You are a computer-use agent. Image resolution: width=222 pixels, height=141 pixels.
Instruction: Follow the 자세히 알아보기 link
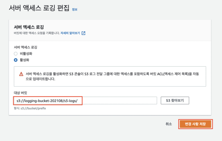[70, 33]
